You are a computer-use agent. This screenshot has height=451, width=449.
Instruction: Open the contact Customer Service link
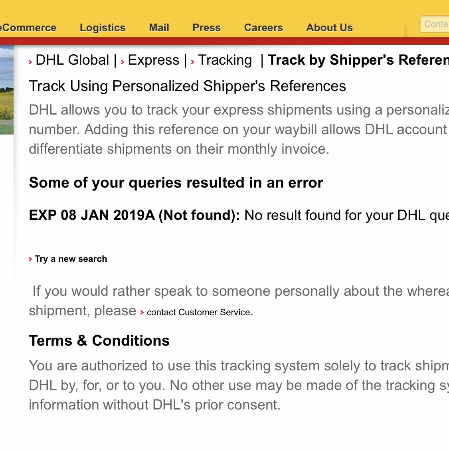point(198,313)
